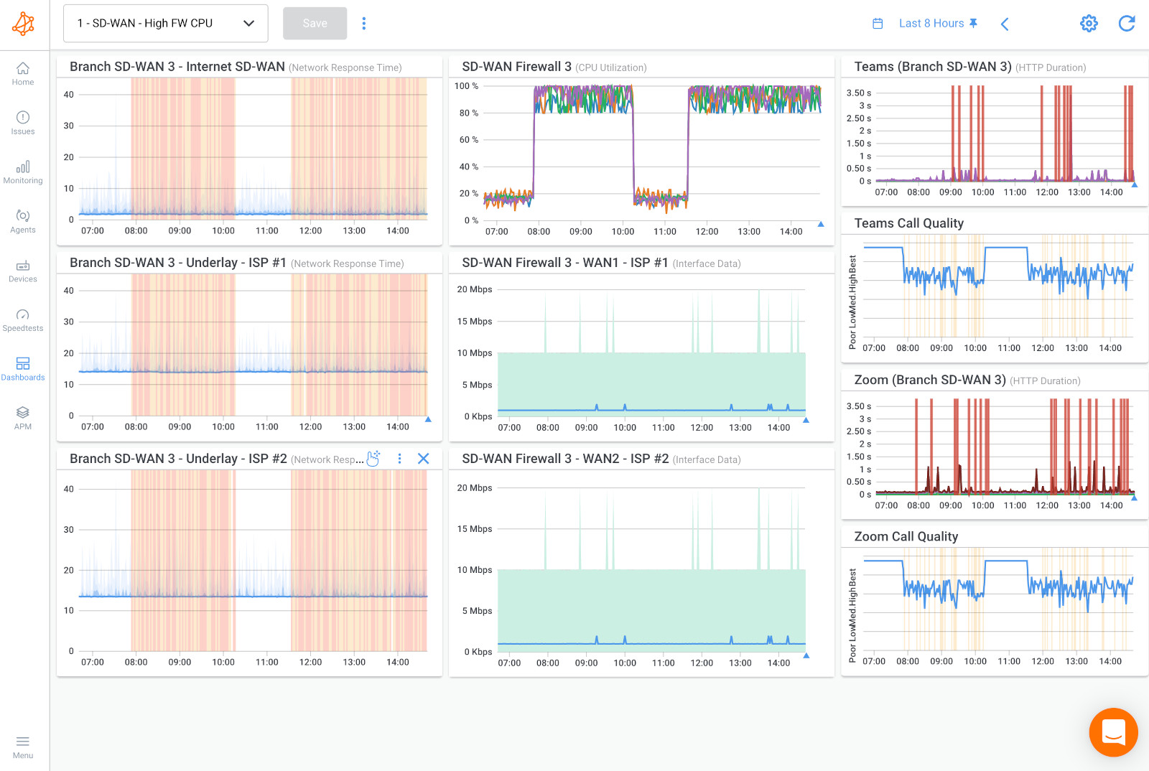Toggle touch mode on Underlay ISP #2 widget
Viewport: 1149px width, 771px height.
click(x=373, y=457)
